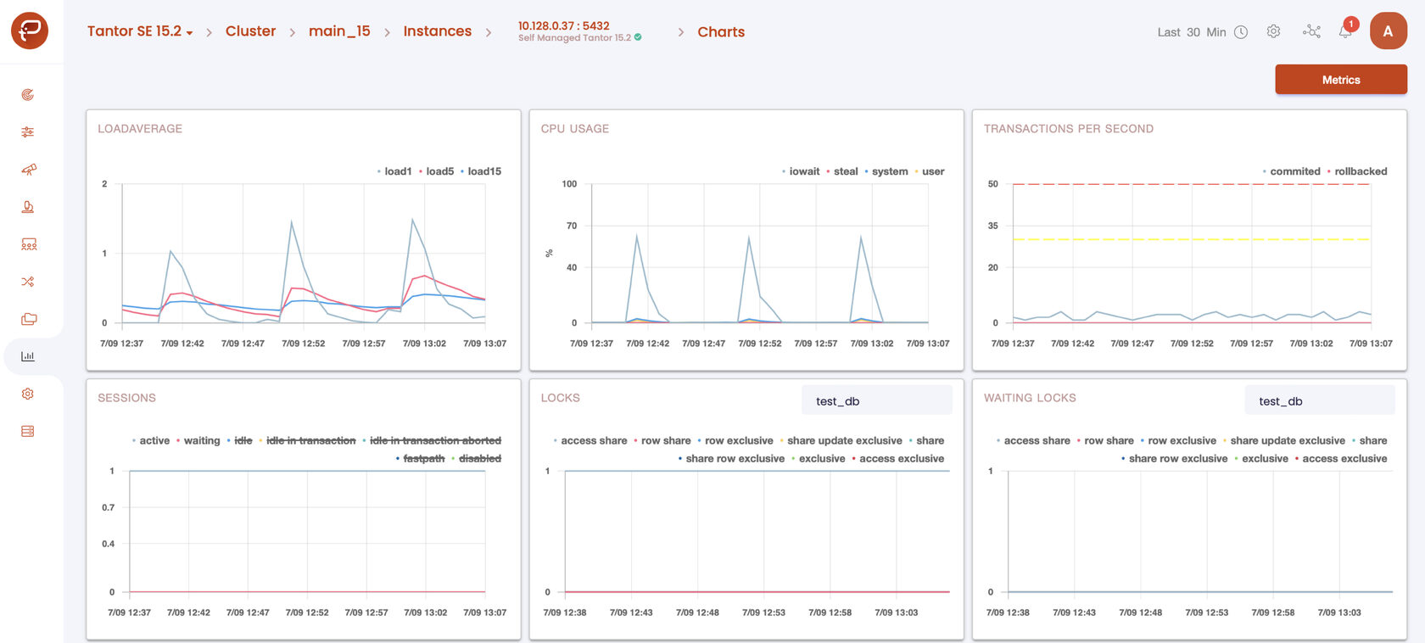Click the clock icon beside Last 30 Min

pos(1241,32)
